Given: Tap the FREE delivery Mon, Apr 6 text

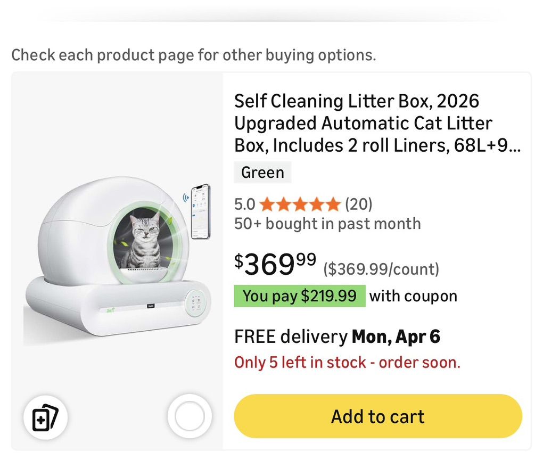Looking at the screenshot, I should (x=337, y=337).
